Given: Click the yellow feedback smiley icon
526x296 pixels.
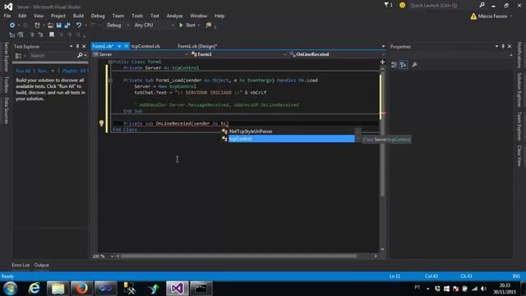Looking at the screenshot, I should tap(402, 5).
